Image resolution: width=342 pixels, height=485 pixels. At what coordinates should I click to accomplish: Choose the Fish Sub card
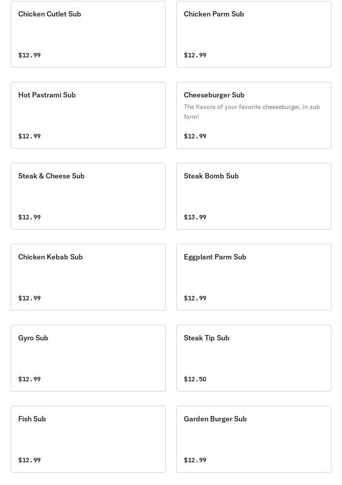click(88, 439)
